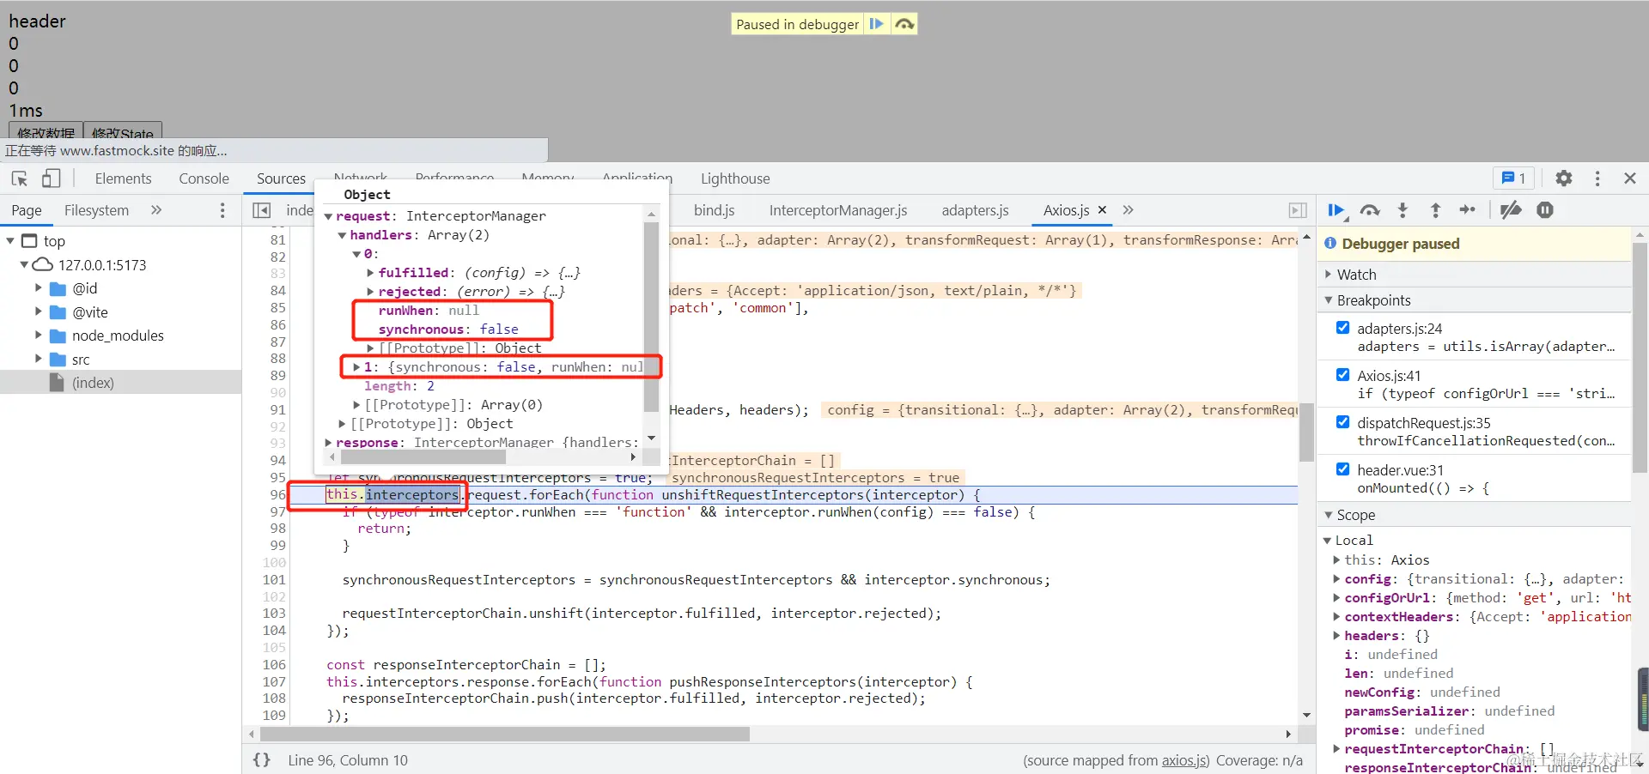Expand handler 1 in the object popup
This screenshot has width=1649, height=774.
tap(356, 367)
